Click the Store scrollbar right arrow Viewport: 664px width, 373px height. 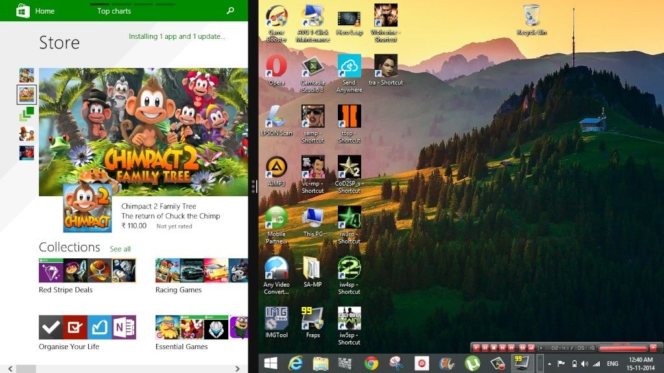click(237, 368)
